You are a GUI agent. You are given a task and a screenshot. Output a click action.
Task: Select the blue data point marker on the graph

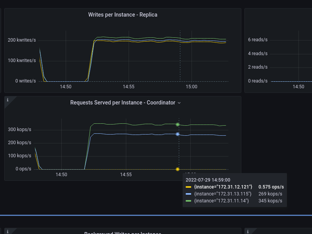point(177,134)
